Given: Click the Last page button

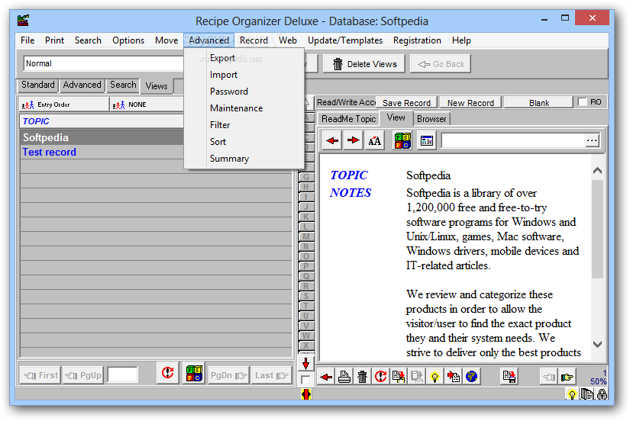Looking at the screenshot, I should 272,376.
